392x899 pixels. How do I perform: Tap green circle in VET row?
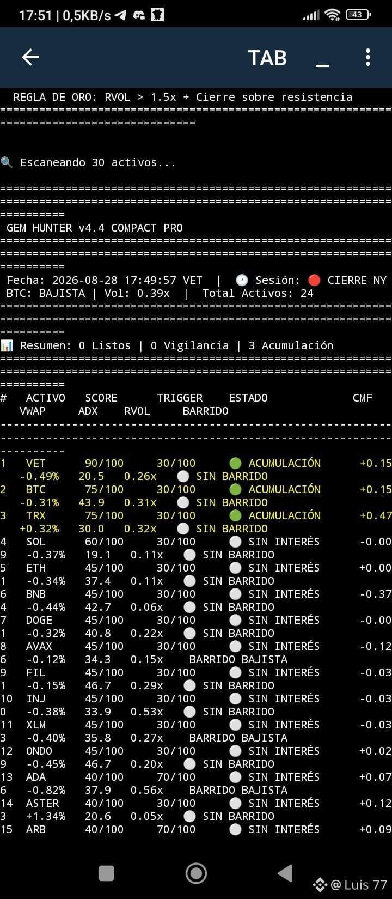click(x=235, y=463)
